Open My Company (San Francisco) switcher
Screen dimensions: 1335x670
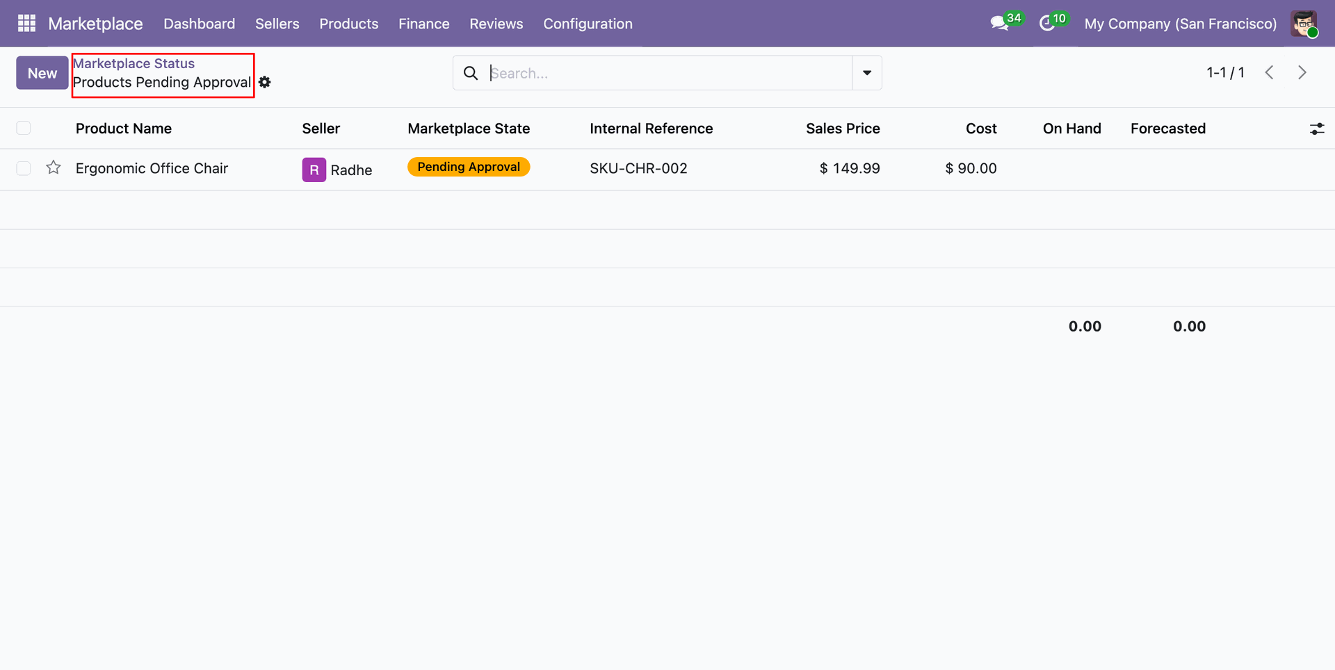click(x=1180, y=24)
